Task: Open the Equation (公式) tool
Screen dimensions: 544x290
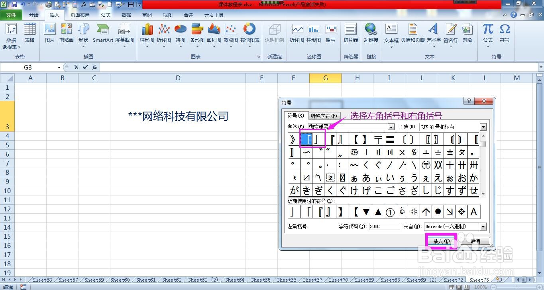Action: [487, 34]
